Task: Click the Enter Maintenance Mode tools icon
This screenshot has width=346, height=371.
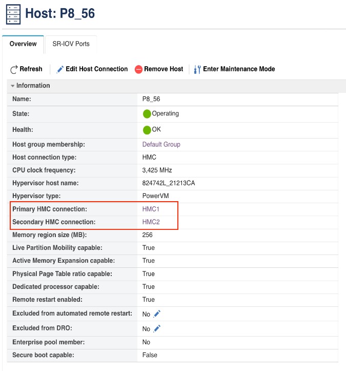Action: (x=197, y=69)
